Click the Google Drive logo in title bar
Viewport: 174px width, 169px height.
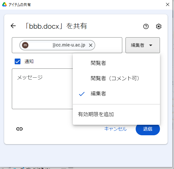coord(4,4)
